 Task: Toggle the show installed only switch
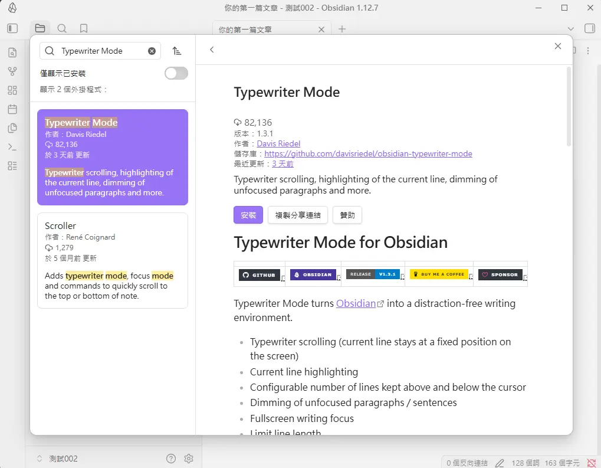[176, 73]
